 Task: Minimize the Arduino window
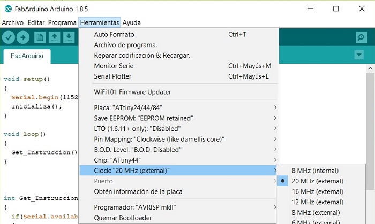tap(311, 9)
